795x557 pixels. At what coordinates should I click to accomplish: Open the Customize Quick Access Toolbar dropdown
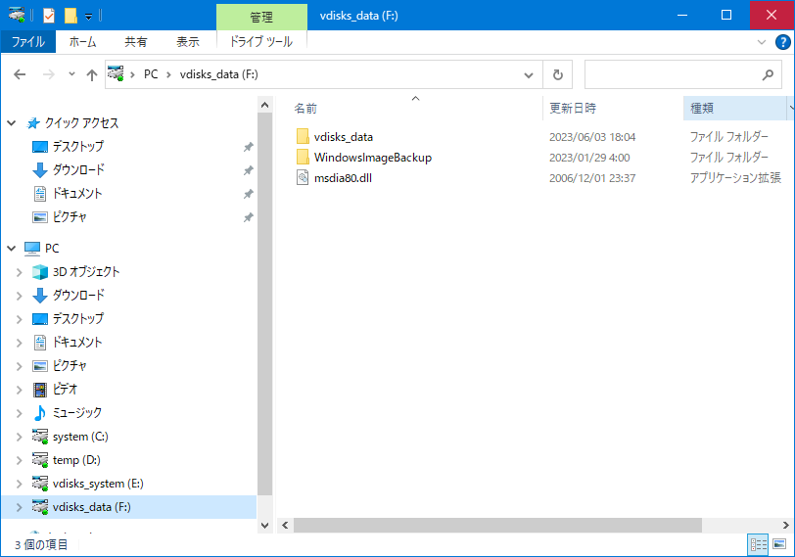tap(88, 17)
